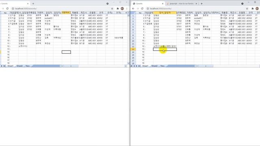Click highlighted yellow column header in right spreadsheet
Viewport: 260px width, 146px height.
pos(165,13)
